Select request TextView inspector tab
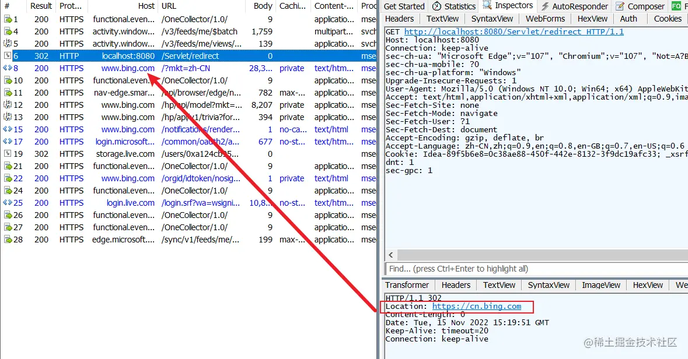 pyautogui.click(x=442, y=19)
